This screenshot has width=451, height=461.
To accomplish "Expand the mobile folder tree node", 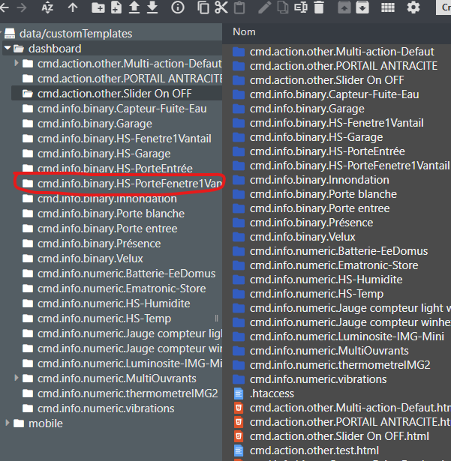I will click(x=8, y=423).
